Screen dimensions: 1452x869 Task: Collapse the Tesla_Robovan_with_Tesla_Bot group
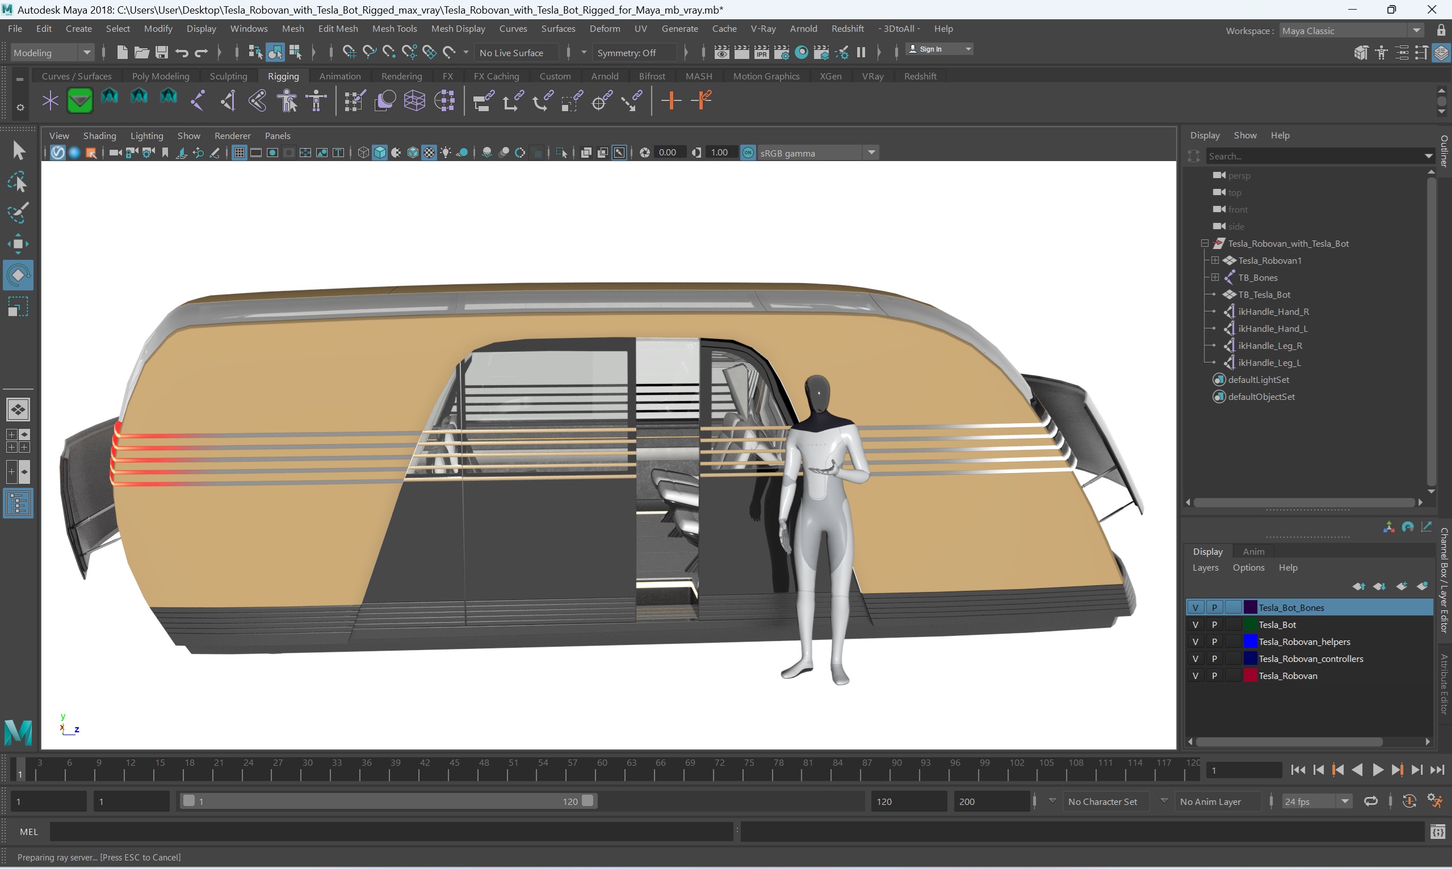1204,243
